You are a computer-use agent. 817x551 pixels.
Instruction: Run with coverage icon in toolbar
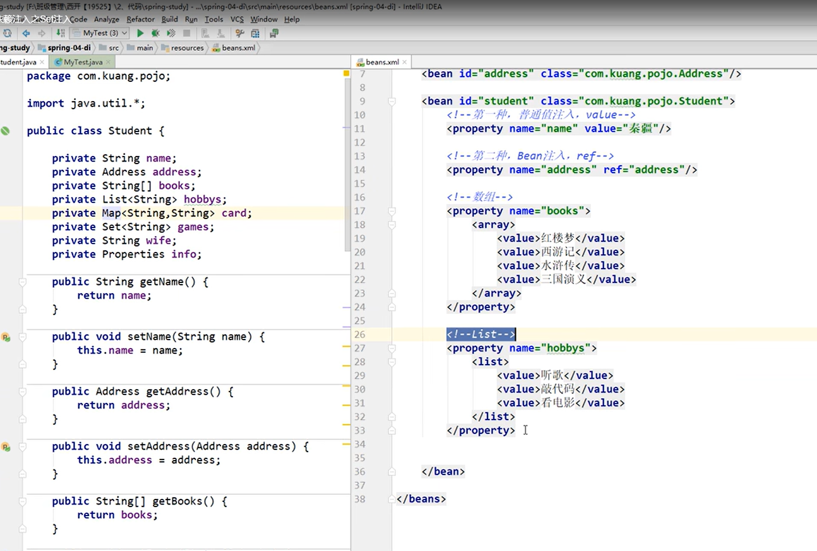[171, 33]
